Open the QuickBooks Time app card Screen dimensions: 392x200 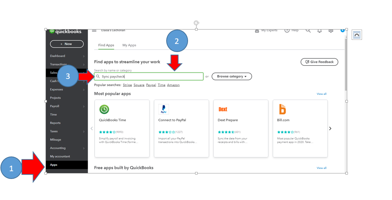pyautogui.click(x=122, y=128)
